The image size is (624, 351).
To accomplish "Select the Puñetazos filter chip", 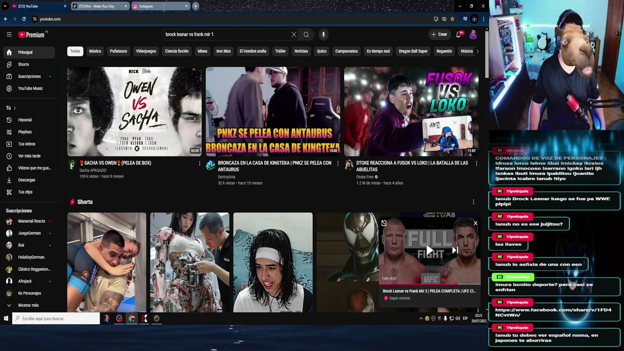I will (x=118, y=51).
